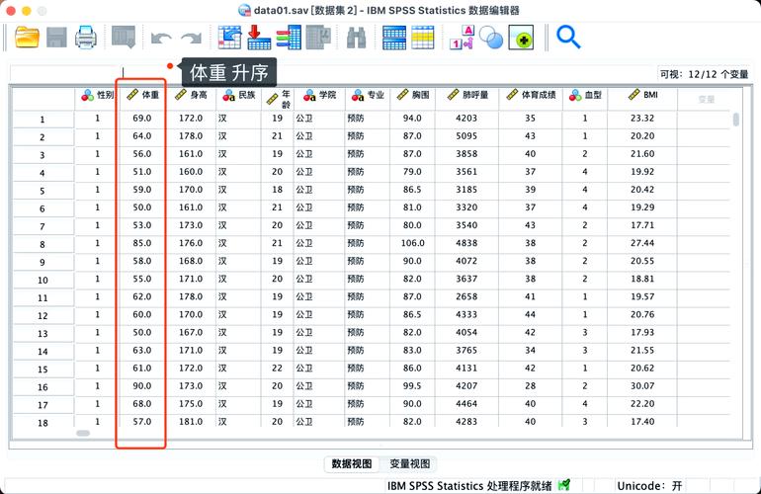The height and width of the screenshot is (494, 761).
Task: Print using the printer icon
Action: (86, 38)
